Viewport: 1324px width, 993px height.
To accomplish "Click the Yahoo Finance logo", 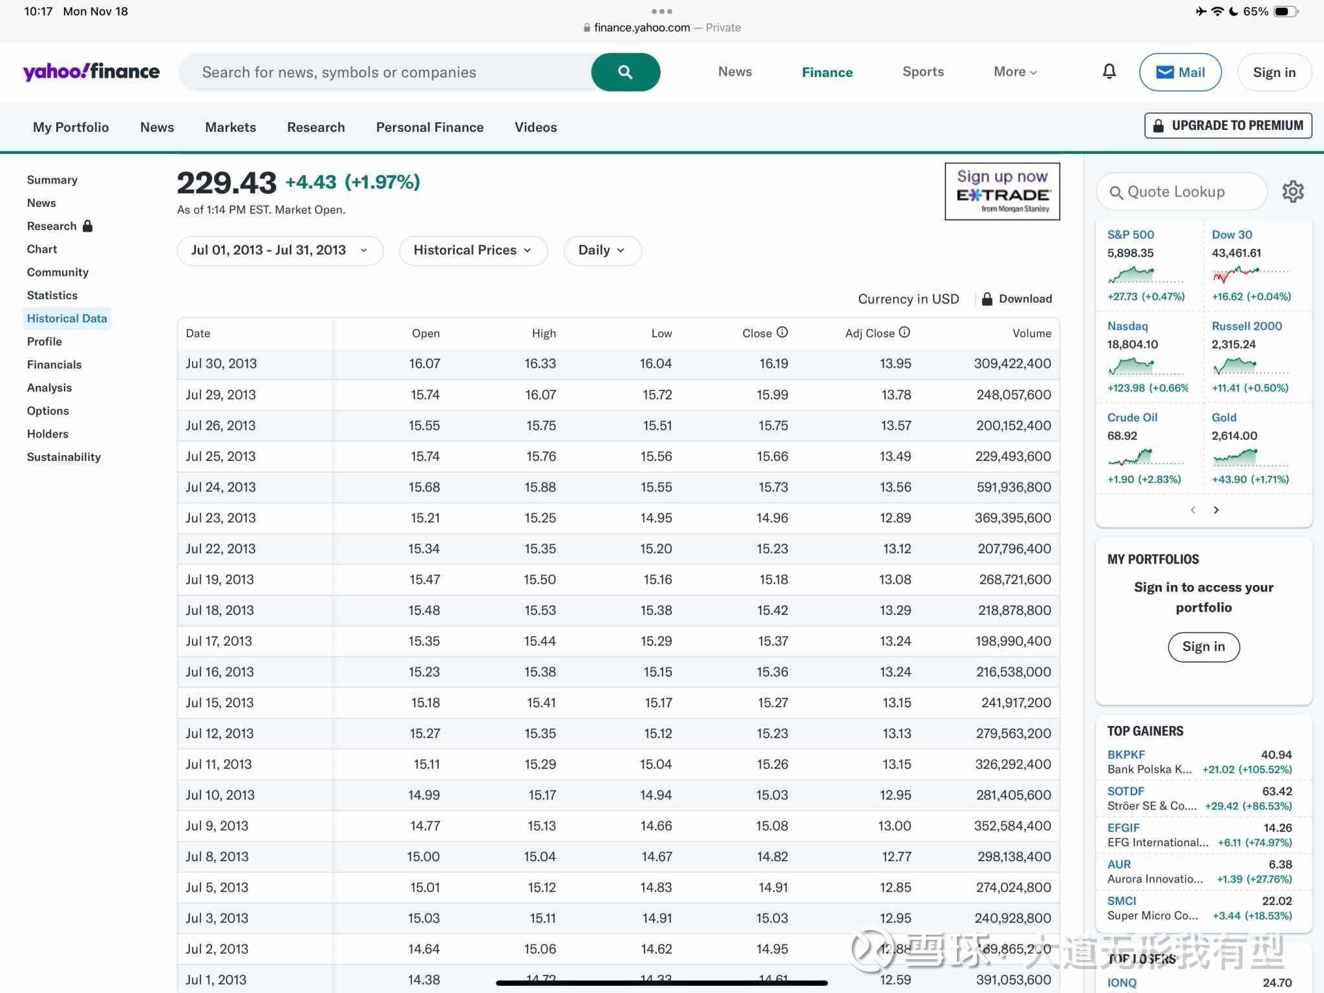I will [x=91, y=72].
